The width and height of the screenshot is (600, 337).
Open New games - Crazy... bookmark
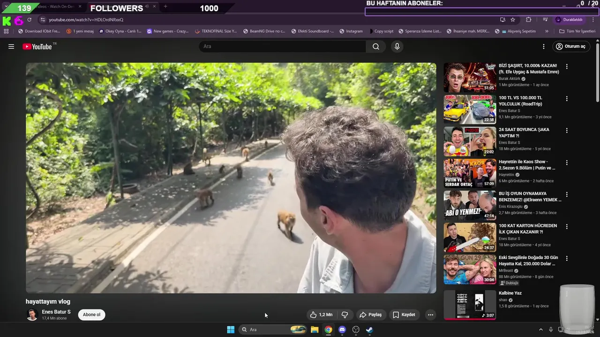(x=168, y=31)
